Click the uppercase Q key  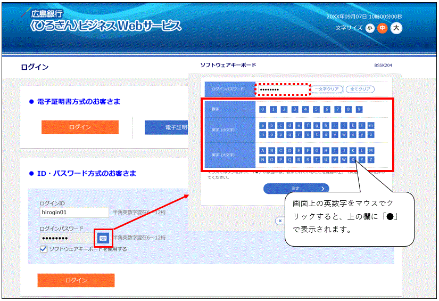coord(290,160)
